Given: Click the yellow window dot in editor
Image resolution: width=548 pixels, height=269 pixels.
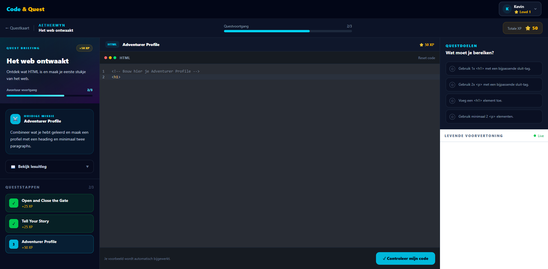Looking at the screenshot, I should point(110,58).
